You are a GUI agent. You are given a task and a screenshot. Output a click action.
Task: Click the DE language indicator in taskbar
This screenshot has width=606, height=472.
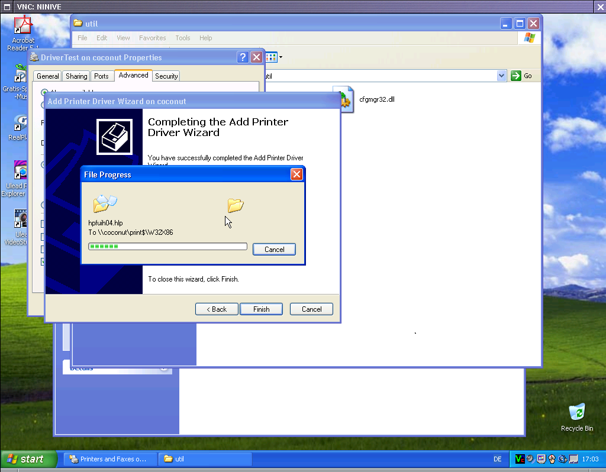click(497, 459)
